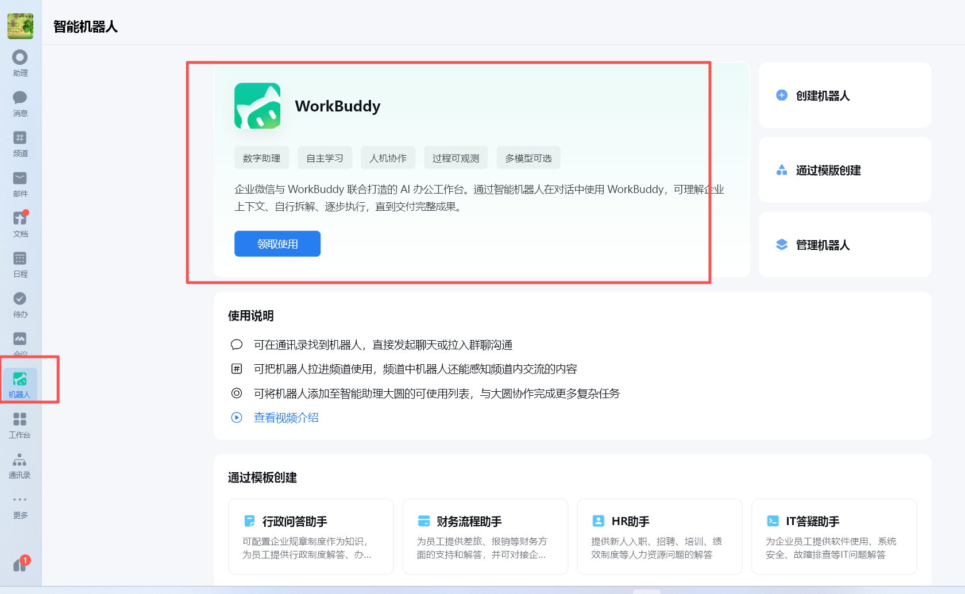
Task: Click the user avatar at top of sidebar
Action: pos(20,26)
